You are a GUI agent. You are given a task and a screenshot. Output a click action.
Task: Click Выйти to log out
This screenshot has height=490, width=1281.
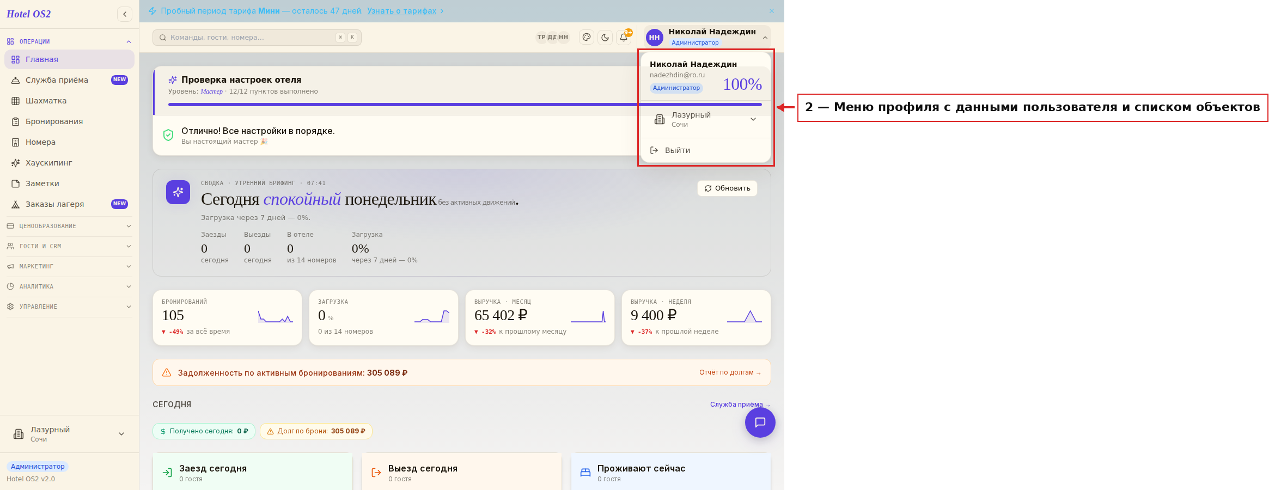point(706,150)
